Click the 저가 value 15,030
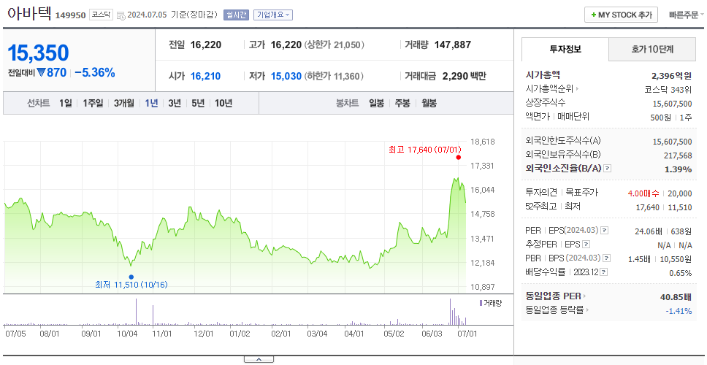Screen dimensions: 707x365 pyautogui.click(x=286, y=76)
